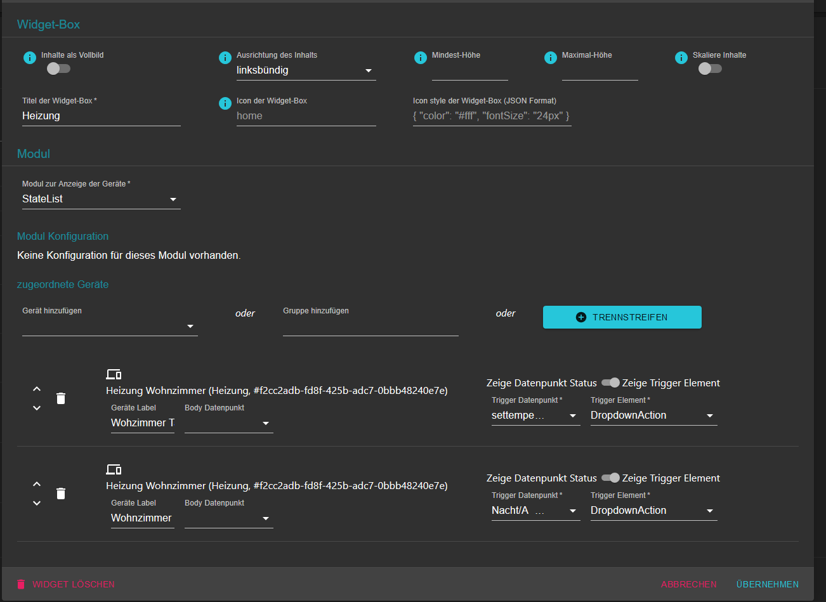Toggle Datenpunkt/Trigger switch for settempe device

pos(610,383)
